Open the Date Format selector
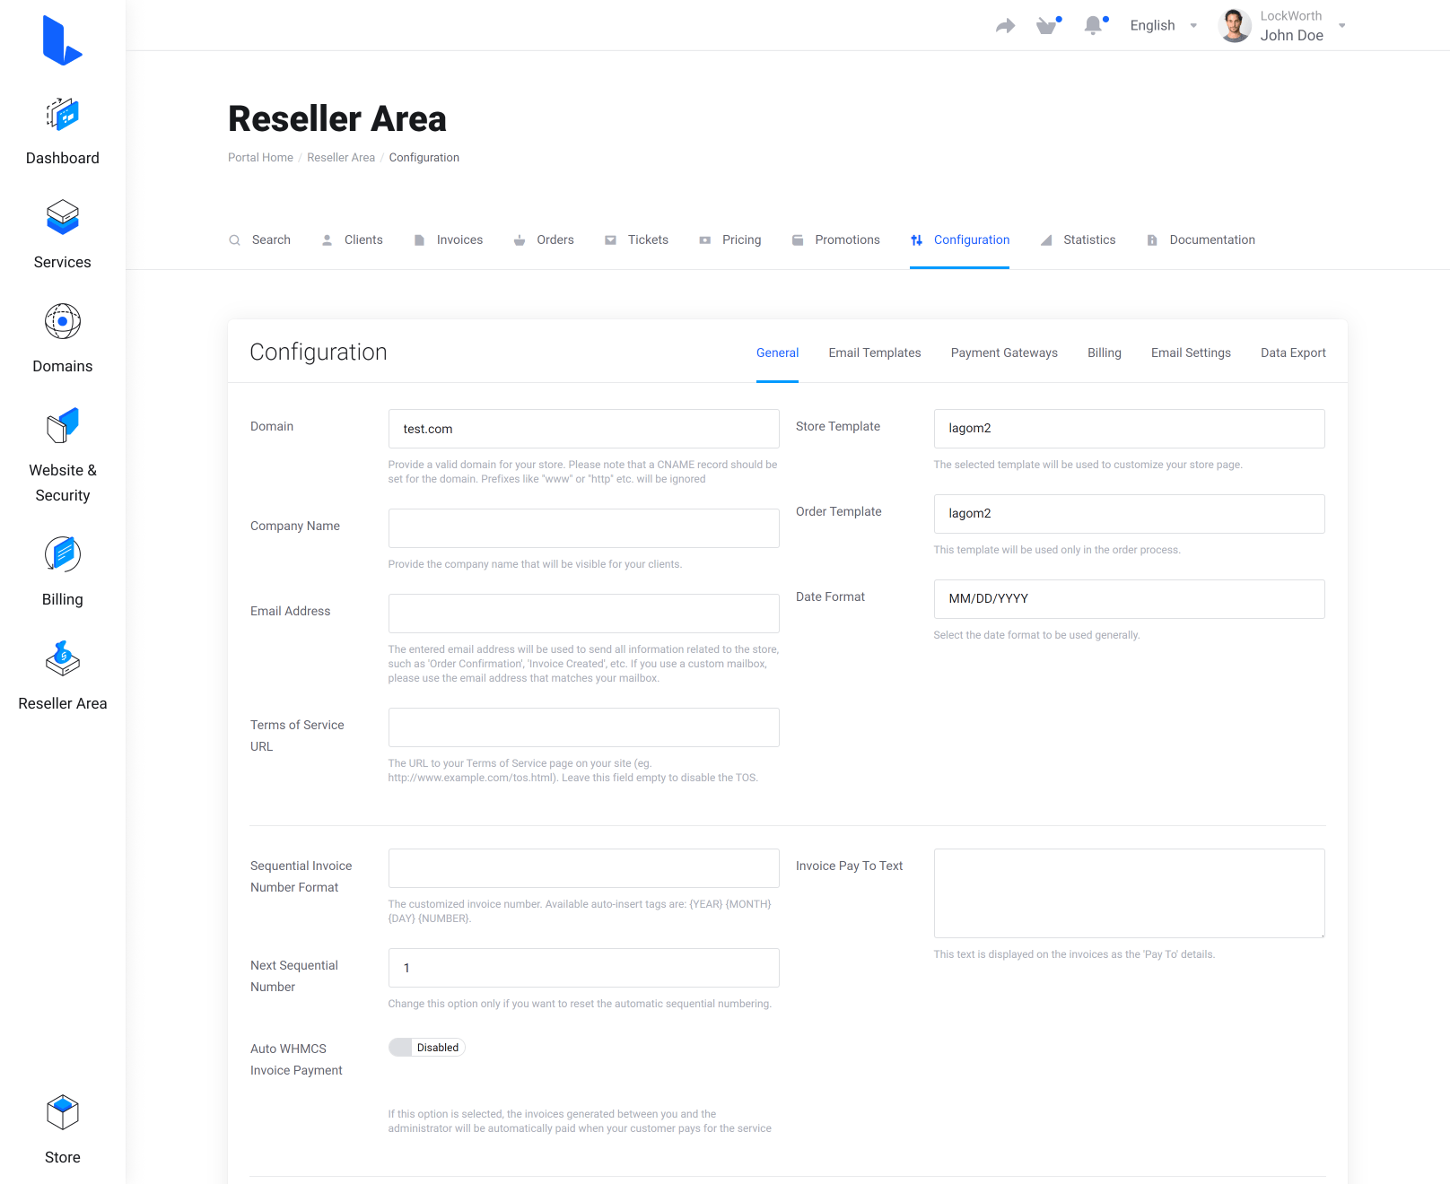 (1129, 599)
